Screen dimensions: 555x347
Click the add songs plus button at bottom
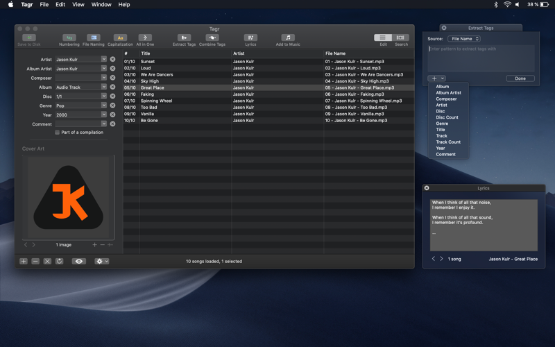(x=24, y=261)
